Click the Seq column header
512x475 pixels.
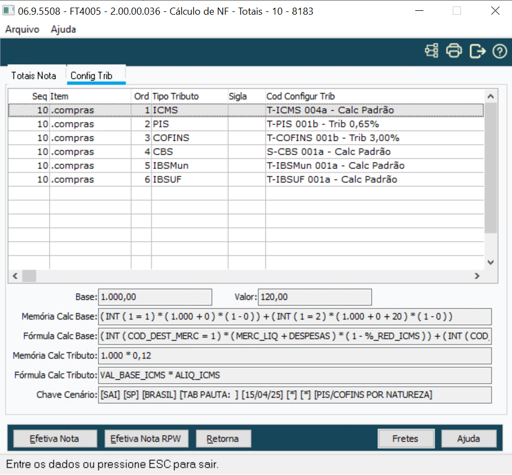(29, 96)
